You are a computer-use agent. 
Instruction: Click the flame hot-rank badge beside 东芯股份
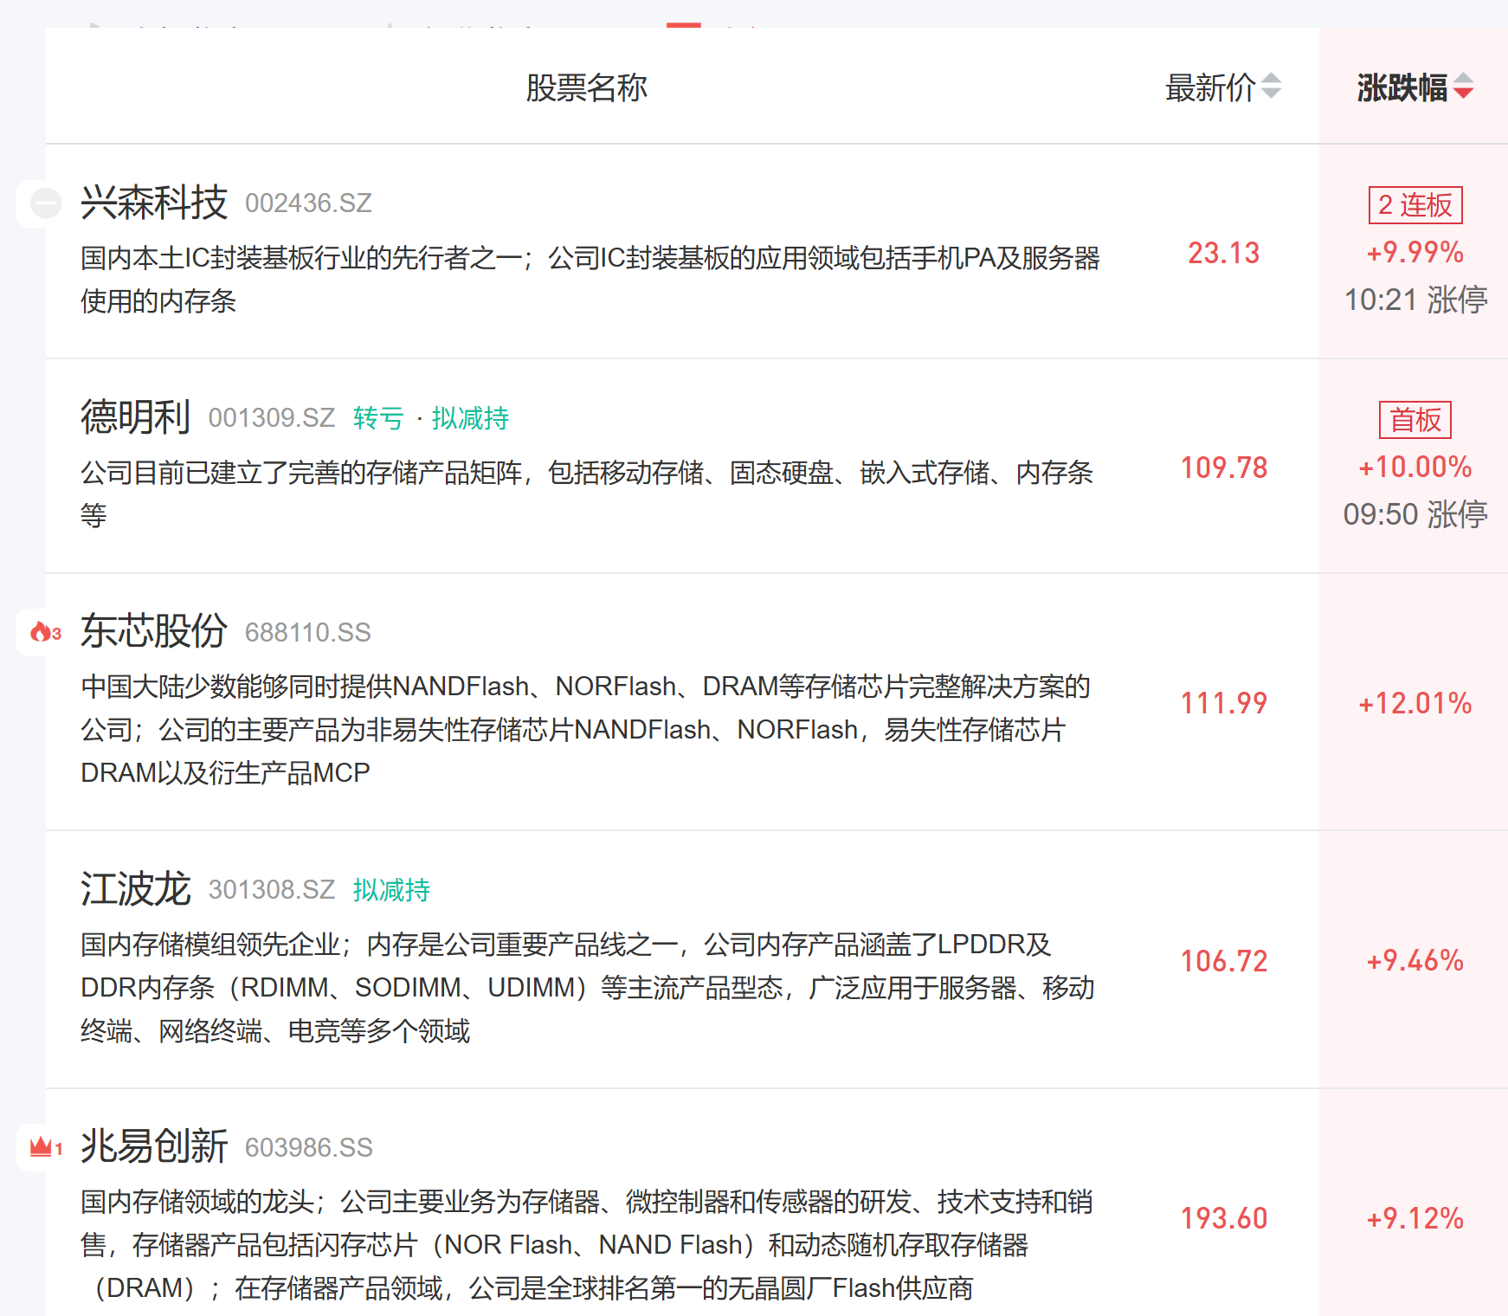(x=46, y=633)
